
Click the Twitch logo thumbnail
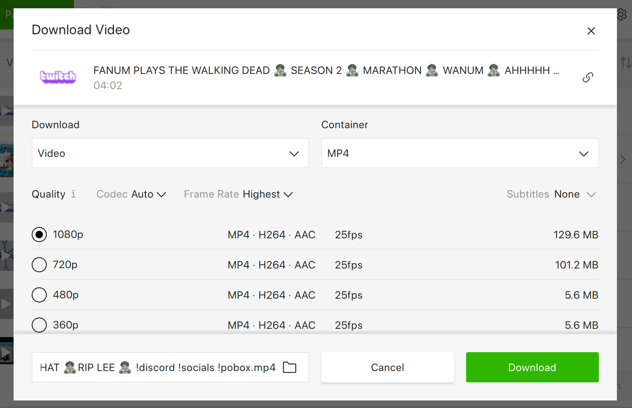pyautogui.click(x=58, y=77)
